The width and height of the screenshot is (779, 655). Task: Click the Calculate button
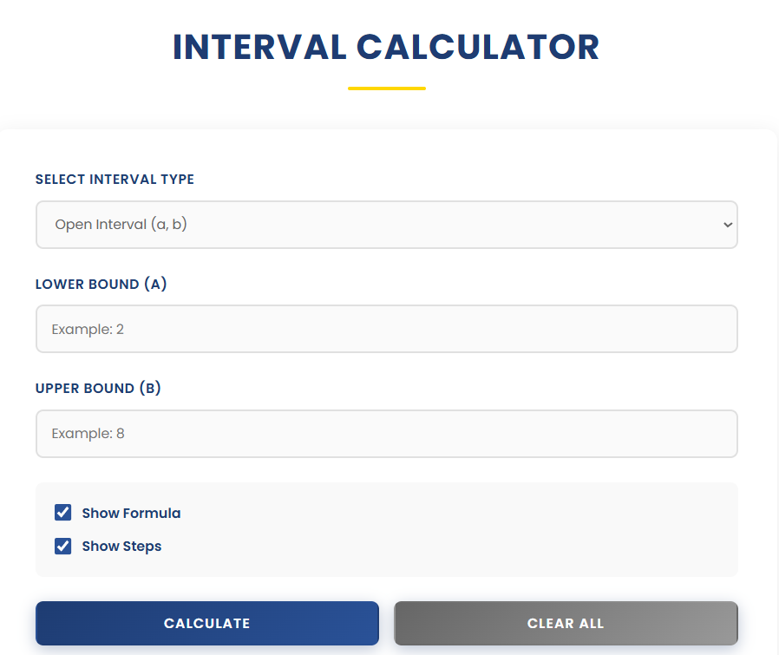coord(206,623)
